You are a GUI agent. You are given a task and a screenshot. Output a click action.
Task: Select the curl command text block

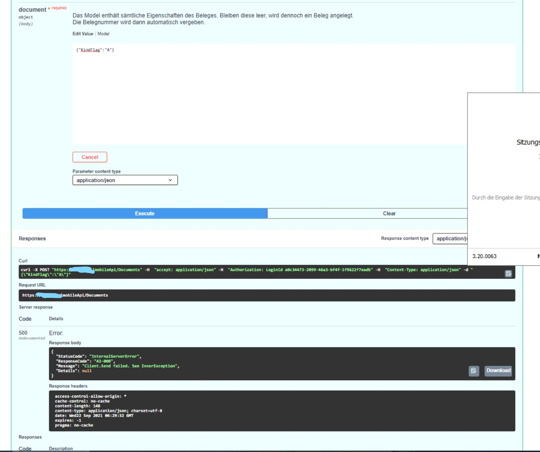point(260,272)
